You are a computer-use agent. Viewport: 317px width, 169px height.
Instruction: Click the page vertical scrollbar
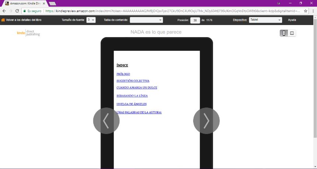315,79
